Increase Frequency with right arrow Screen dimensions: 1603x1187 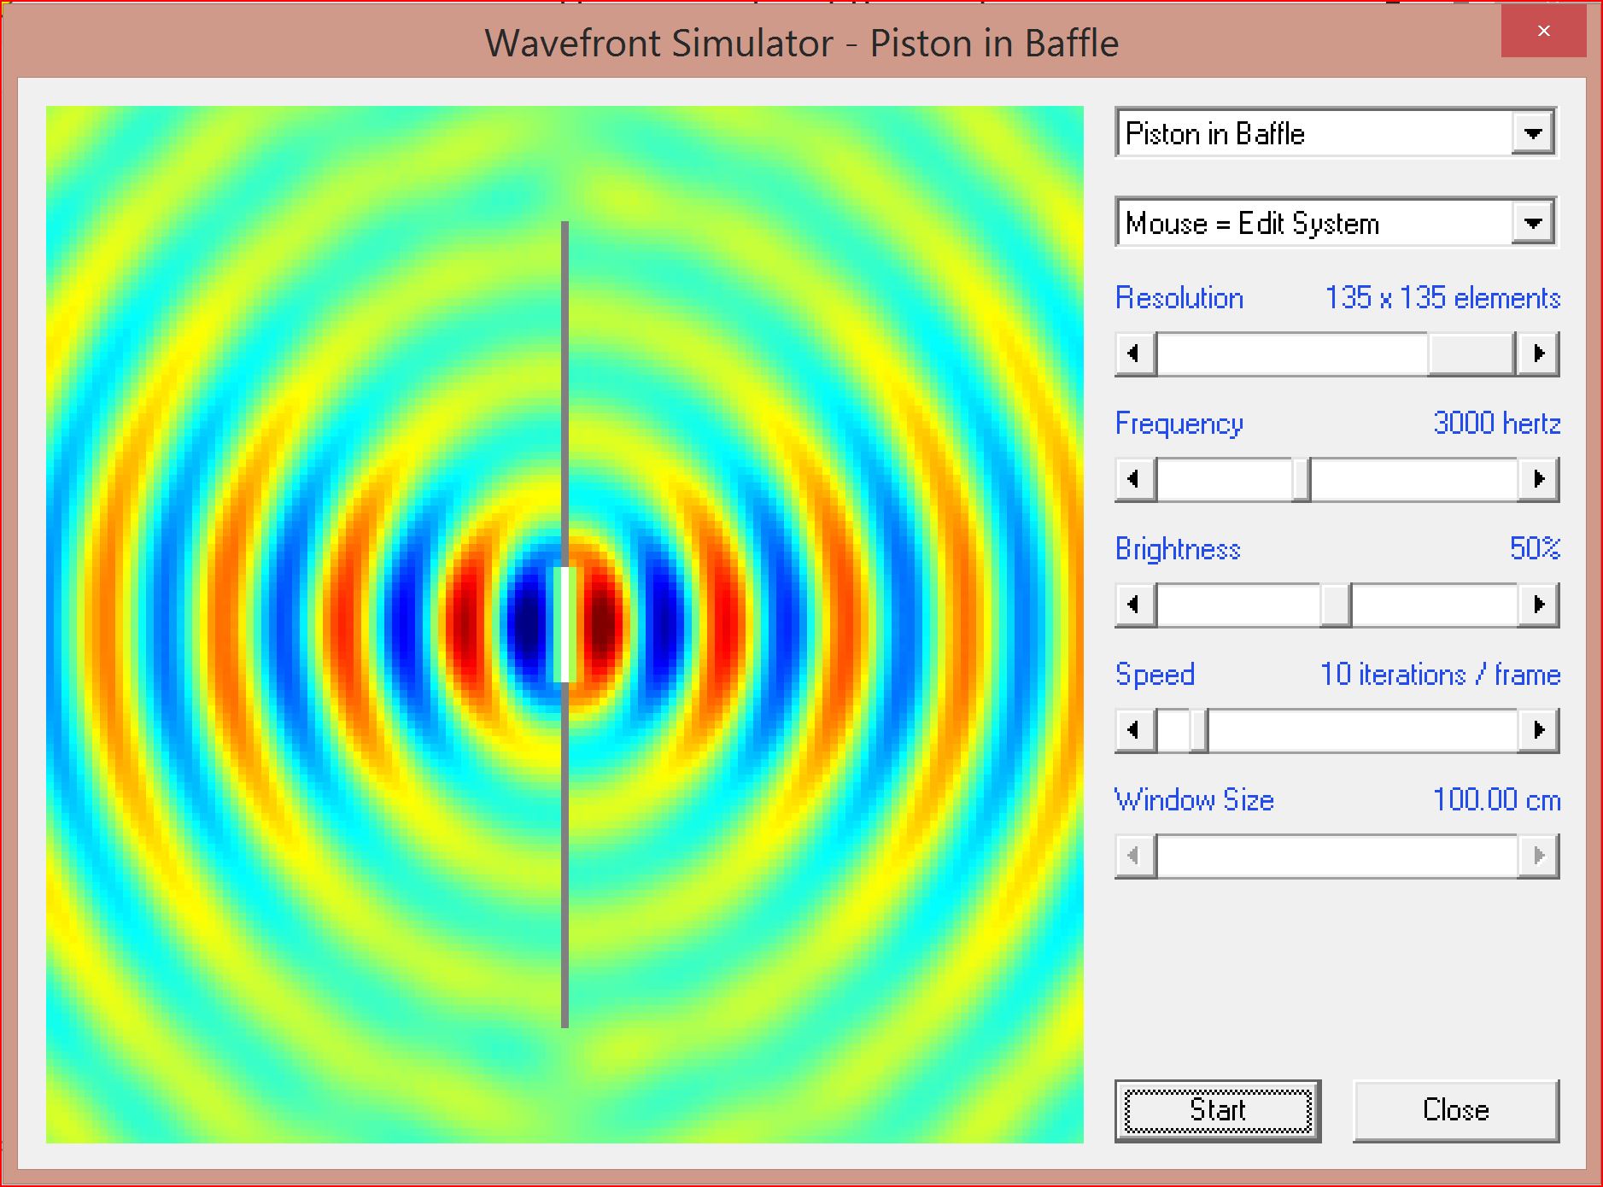pyautogui.click(x=1539, y=479)
